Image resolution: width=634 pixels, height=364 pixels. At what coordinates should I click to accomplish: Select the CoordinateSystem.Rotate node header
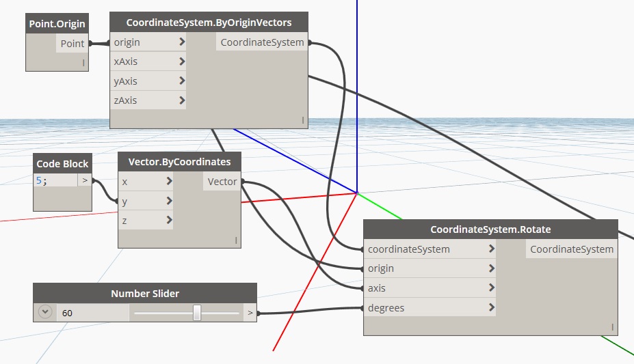click(x=490, y=229)
